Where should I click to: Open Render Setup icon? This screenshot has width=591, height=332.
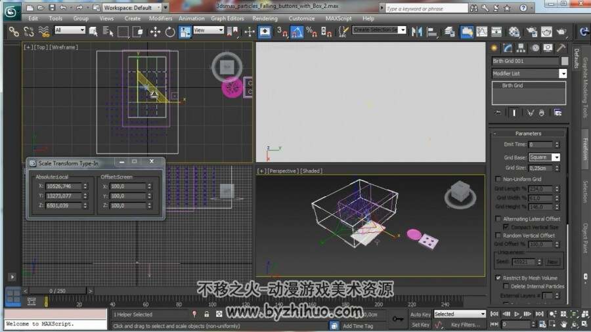531,31
